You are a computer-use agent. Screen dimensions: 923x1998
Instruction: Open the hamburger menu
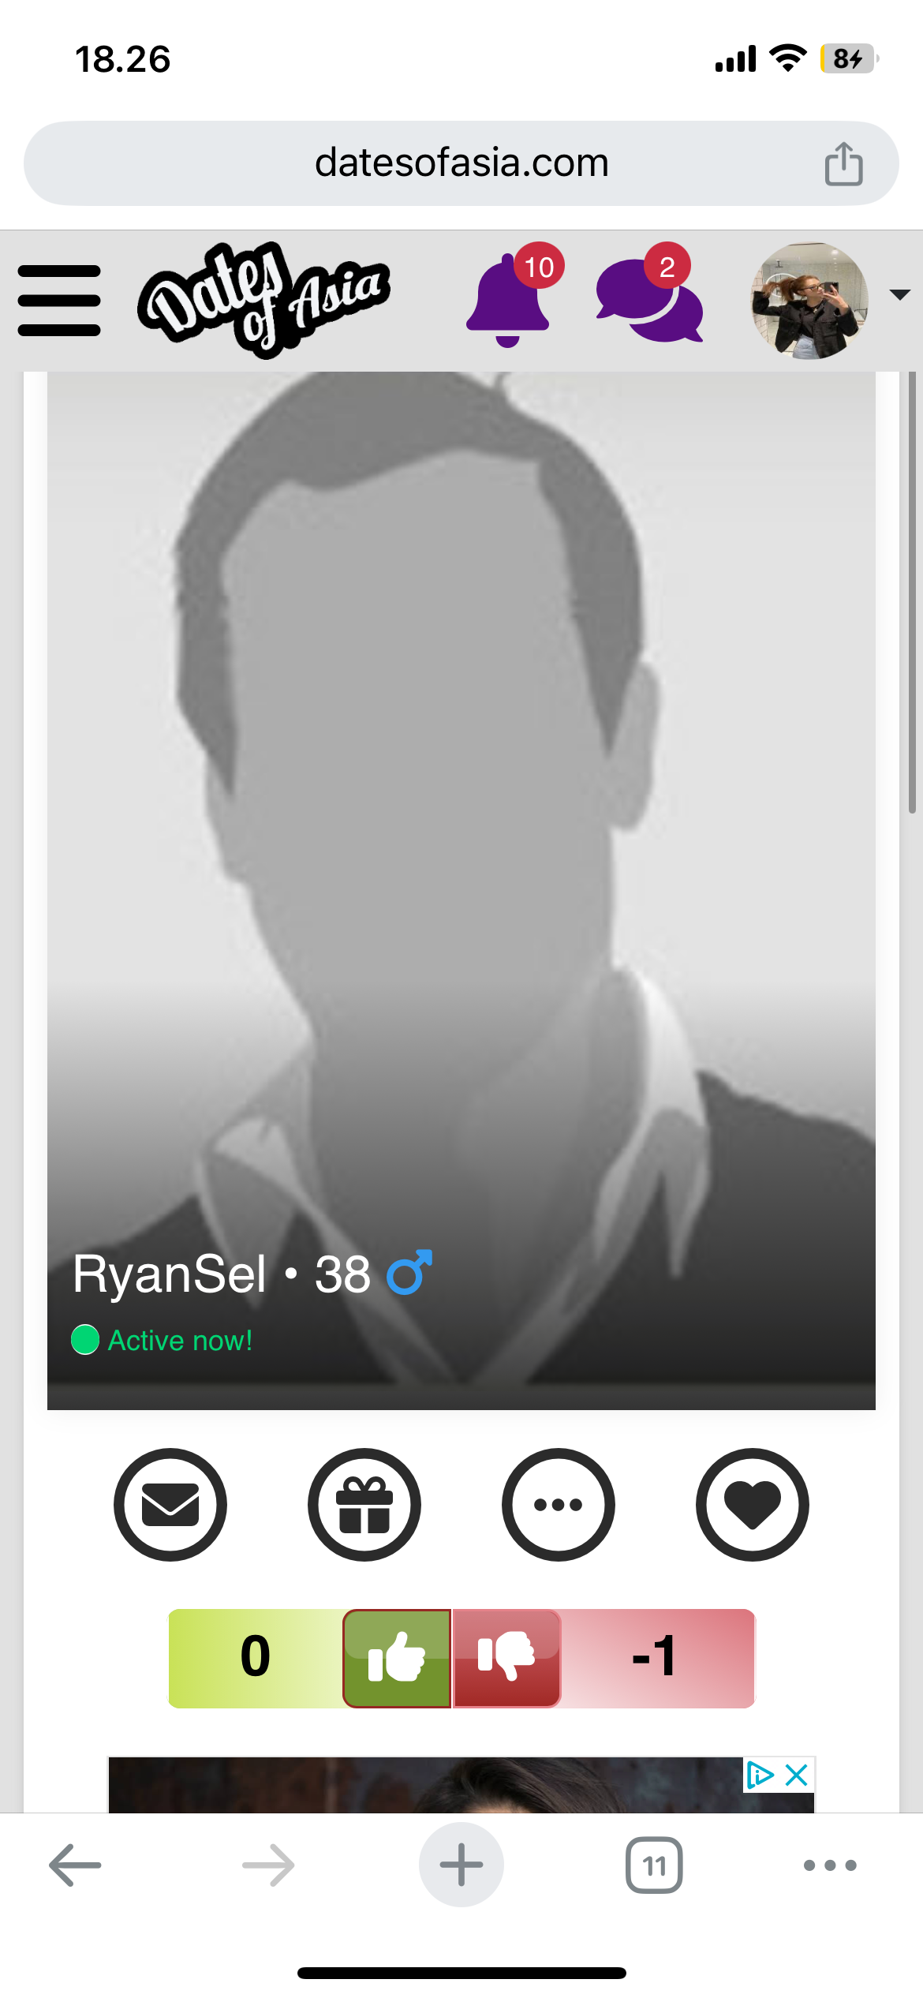tap(59, 301)
